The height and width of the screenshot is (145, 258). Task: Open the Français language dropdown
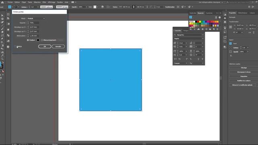[181, 63]
